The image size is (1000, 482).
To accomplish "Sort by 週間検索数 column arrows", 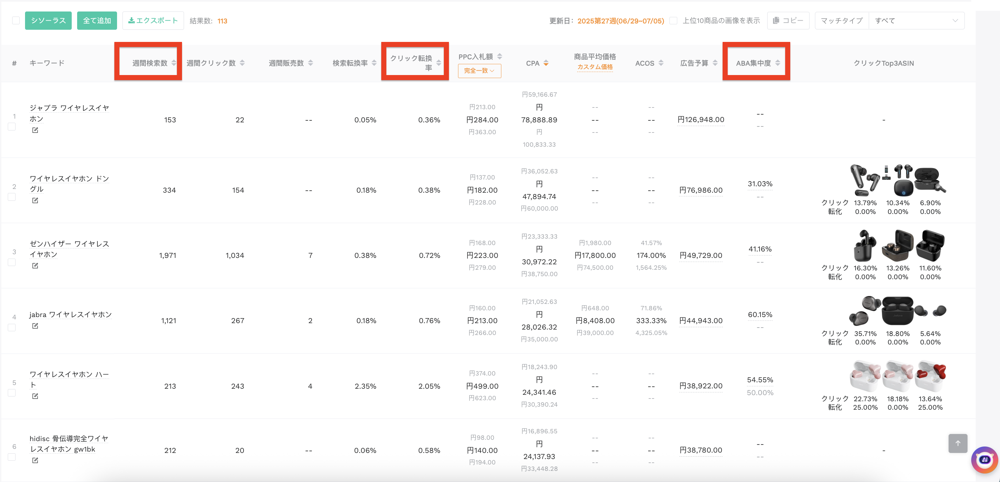I will [174, 63].
